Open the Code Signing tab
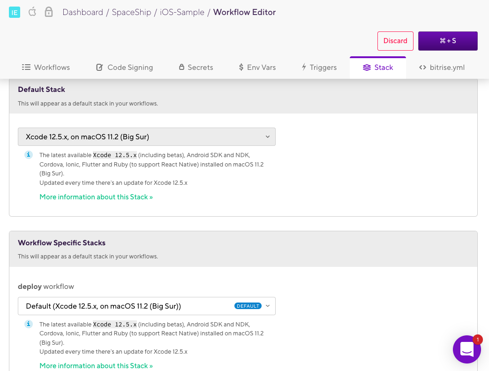The height and width of the screenshot is (371, 489). [124, 68]
